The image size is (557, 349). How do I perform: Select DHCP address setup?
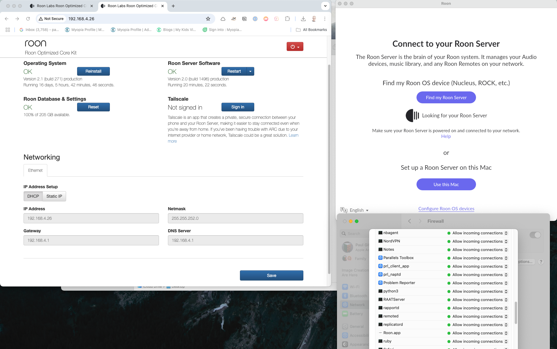pos(33,196)
